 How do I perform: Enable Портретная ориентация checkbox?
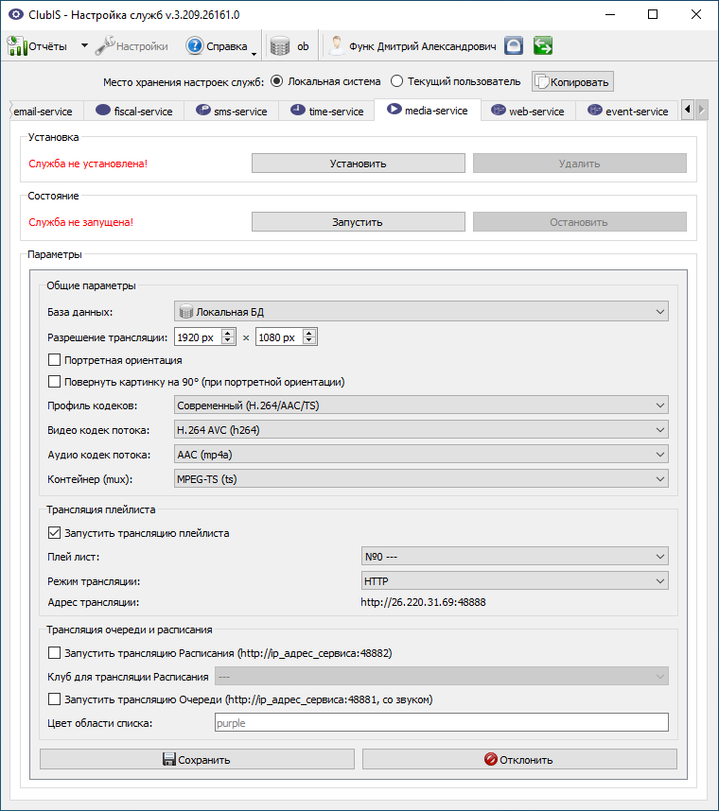coord(54,360)
